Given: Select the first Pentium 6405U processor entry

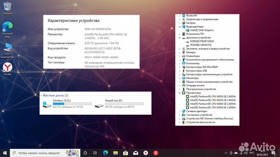Looking at the screenshot, I should (x=213, y=96).
